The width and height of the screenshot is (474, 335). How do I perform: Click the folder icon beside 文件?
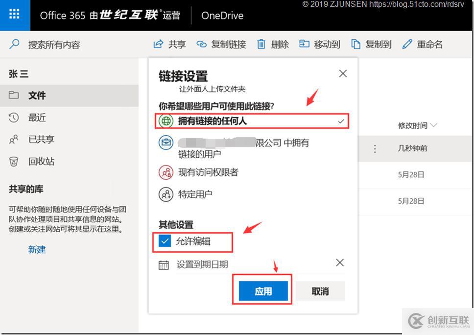(x=14, y=95)
